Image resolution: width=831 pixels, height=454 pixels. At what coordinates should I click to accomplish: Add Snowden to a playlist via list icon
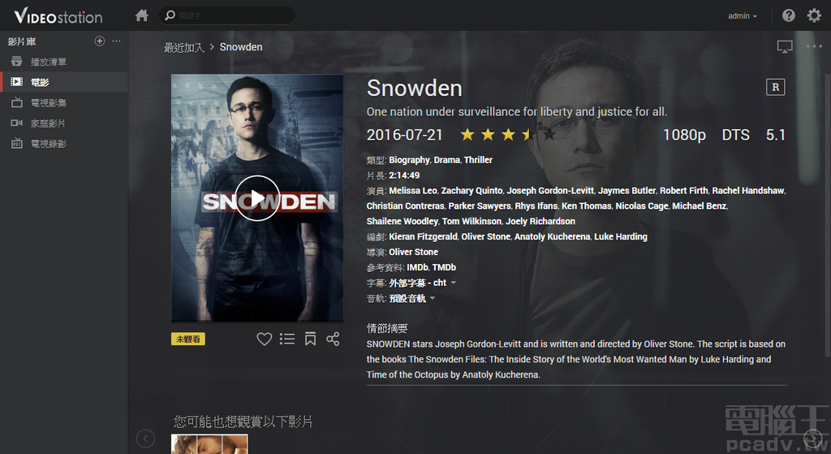click(287, 339)
